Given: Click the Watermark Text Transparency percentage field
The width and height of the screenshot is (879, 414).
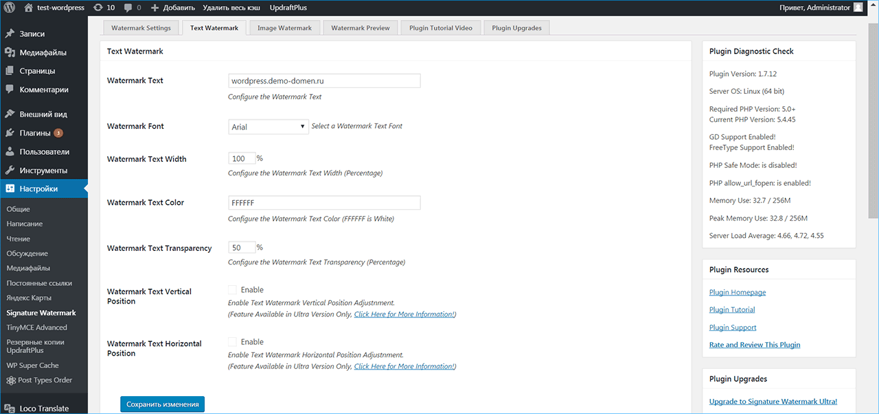Looking at the screenshot, I should coord(241,248).
